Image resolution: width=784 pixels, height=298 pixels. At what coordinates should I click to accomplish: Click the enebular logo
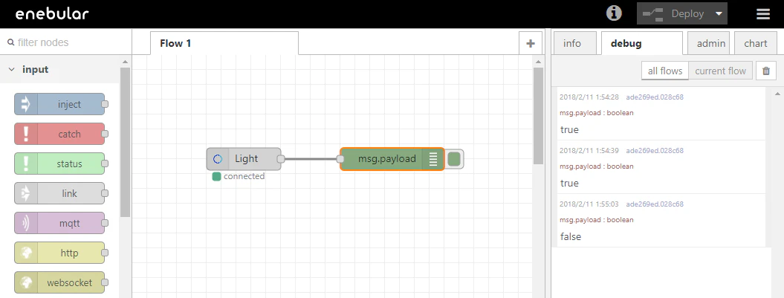pyautogui.click(x=51, y=14)
